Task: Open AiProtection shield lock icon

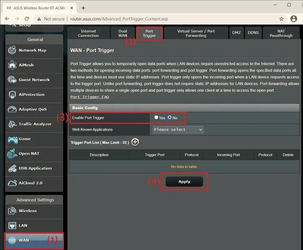Action: click(12, 95)
